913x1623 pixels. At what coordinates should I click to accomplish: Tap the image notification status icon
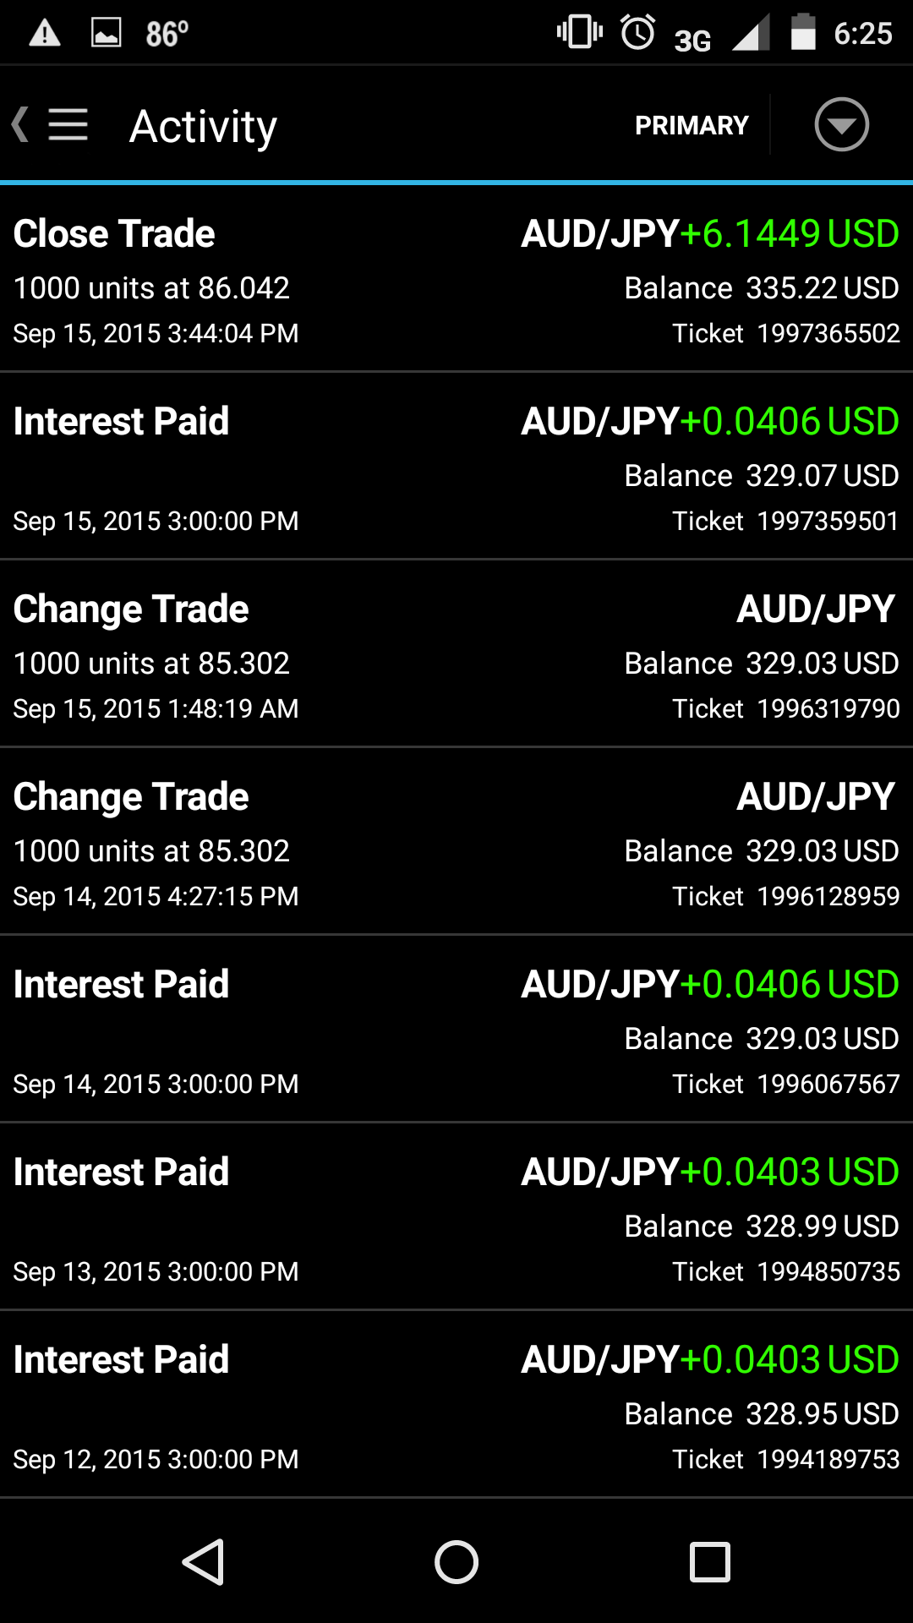click(106, 34)
